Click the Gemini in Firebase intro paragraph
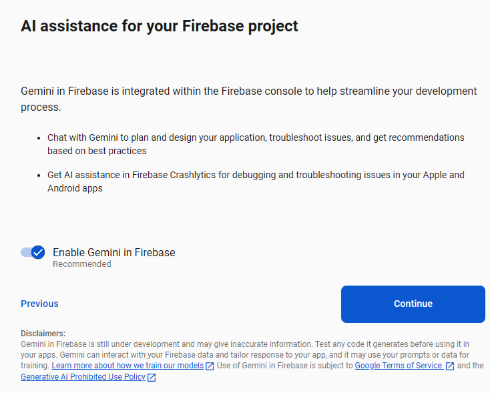 (x=248, y=99)
